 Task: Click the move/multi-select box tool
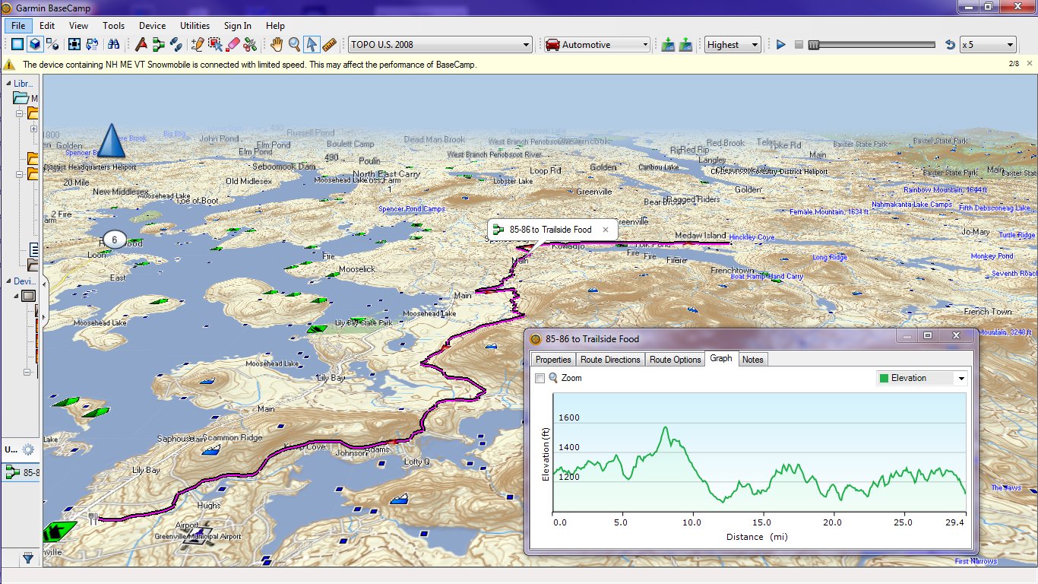[x=215, y=44]
